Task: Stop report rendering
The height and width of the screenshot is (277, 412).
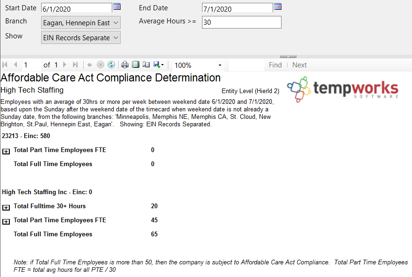Action: click(x=101, y=65)
